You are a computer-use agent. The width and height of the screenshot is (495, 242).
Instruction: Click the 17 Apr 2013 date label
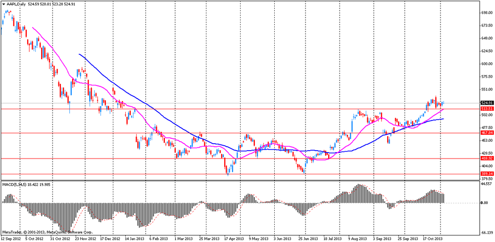click(x=234, y=239)
